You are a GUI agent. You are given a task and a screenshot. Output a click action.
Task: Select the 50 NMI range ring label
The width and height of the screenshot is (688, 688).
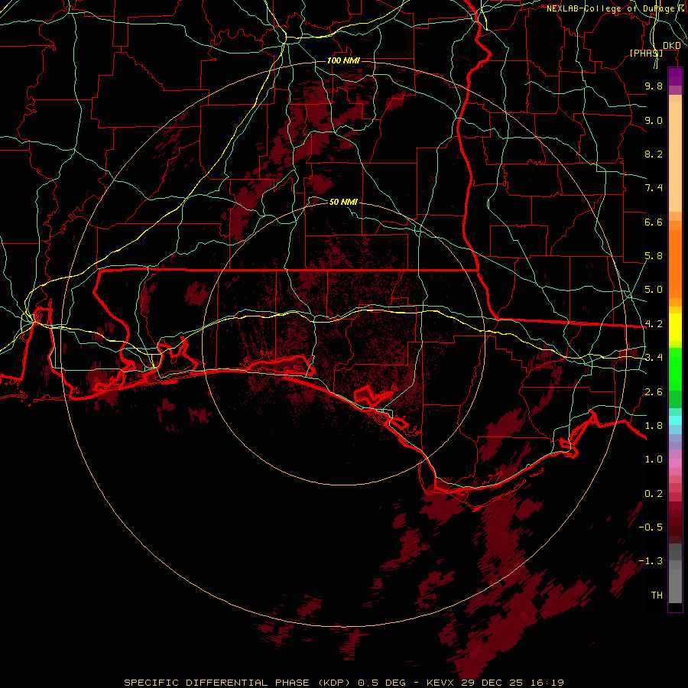coord(343,202)
